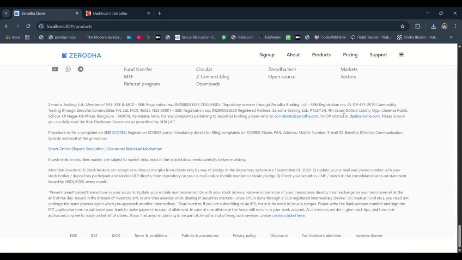This screenshot has width=462, height=260.
Task: Open the Open source link
Action: click(281, 77)
